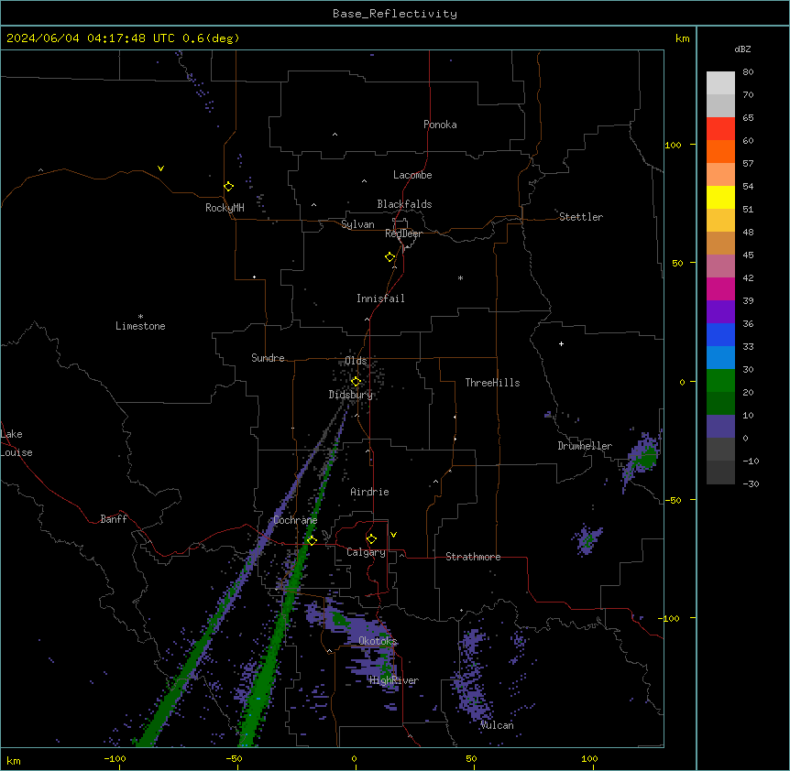
Task: Click the Lacombe city label
Action: (x=412, y=175)
